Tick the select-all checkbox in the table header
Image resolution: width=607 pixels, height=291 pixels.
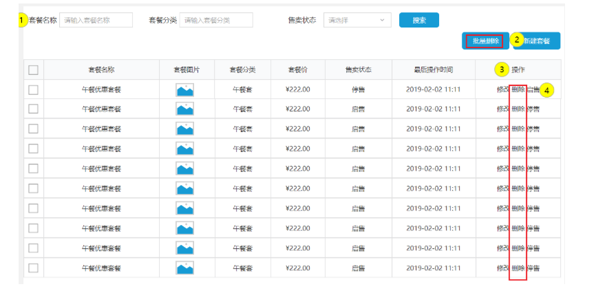pyautogui.click(x=33, y=70)
